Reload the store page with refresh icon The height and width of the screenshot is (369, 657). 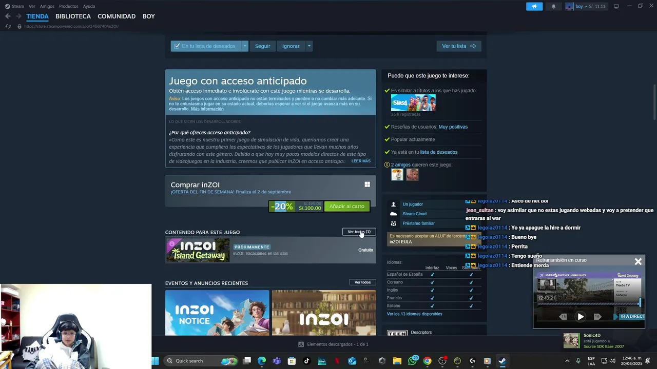point(8,26)
